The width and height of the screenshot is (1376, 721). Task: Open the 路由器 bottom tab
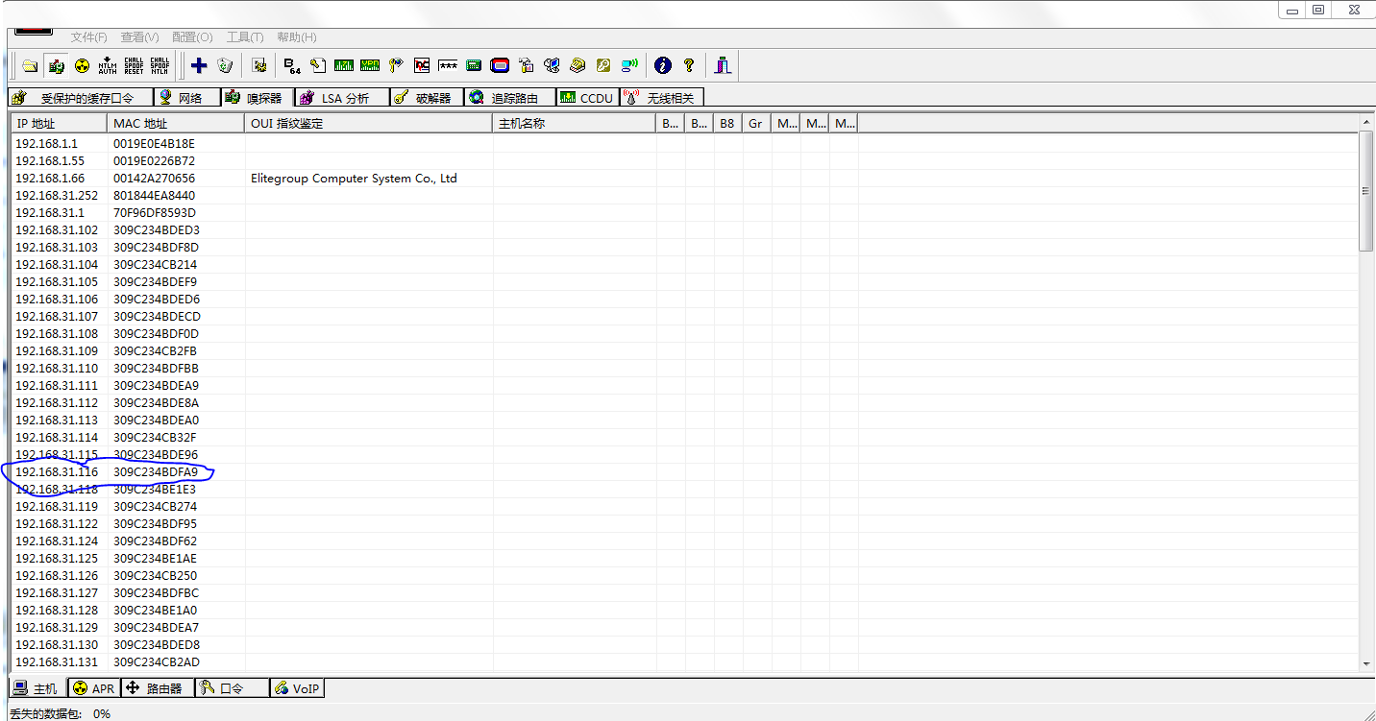tap(157, 688)
